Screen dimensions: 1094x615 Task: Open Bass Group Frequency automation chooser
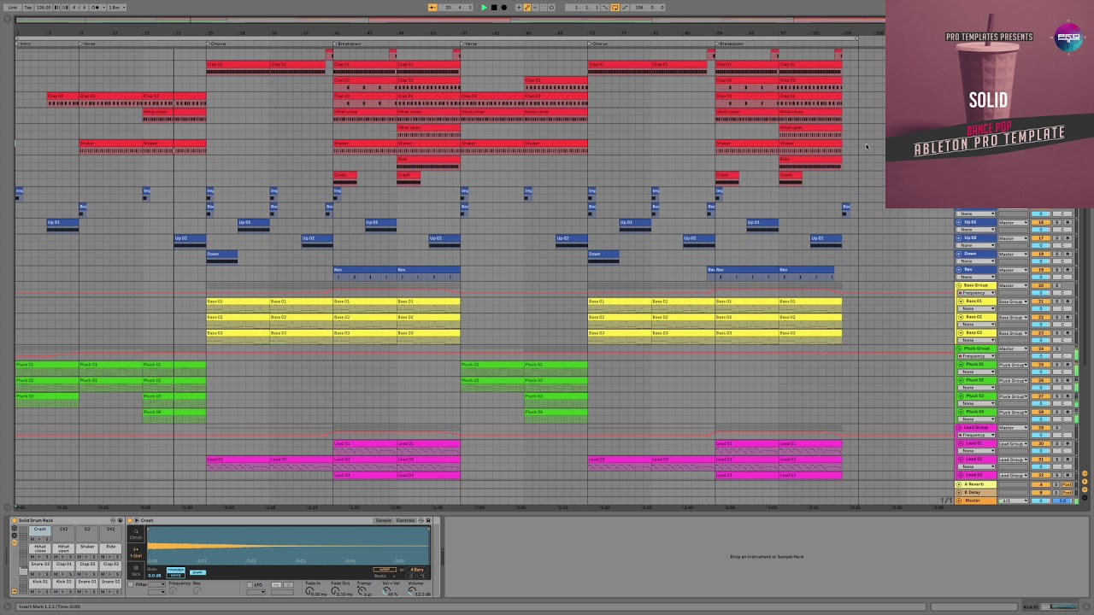(x=976, y=293)
